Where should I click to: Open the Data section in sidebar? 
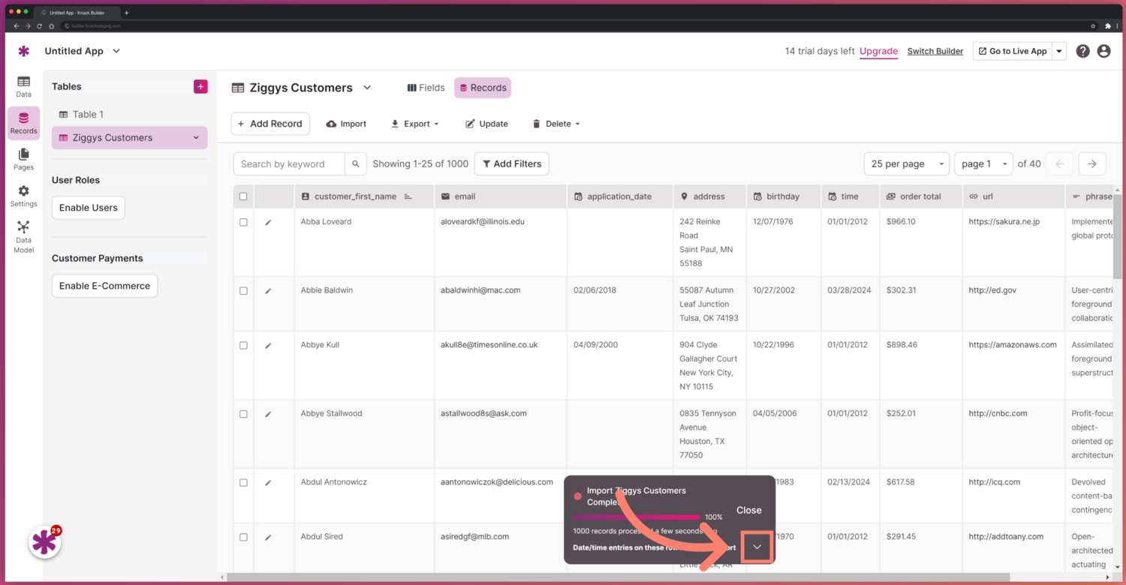[x=23, y=86]
